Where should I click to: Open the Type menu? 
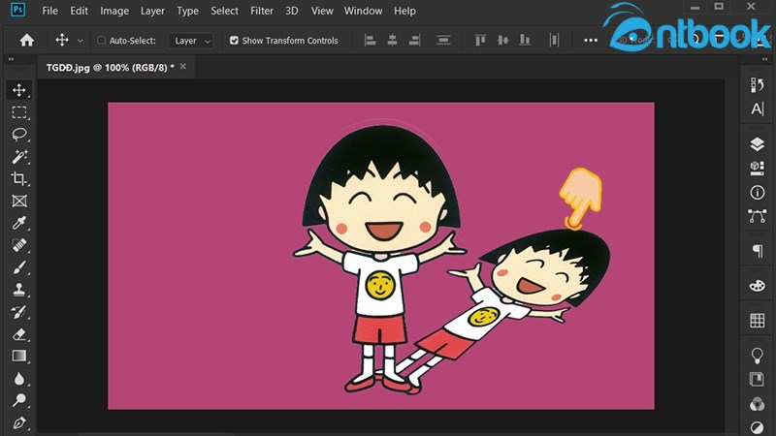187,11
